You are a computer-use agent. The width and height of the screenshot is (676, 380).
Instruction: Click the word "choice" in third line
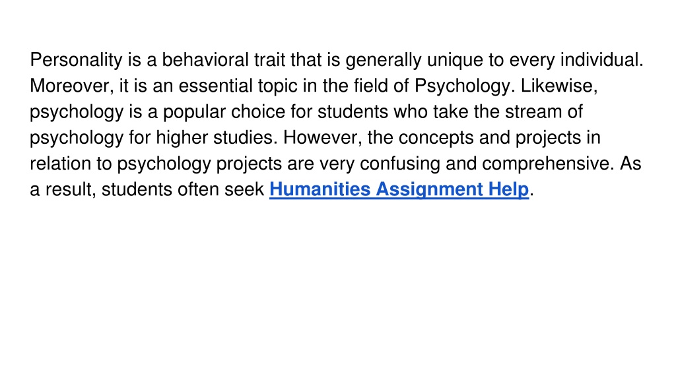tap(258, 111)
